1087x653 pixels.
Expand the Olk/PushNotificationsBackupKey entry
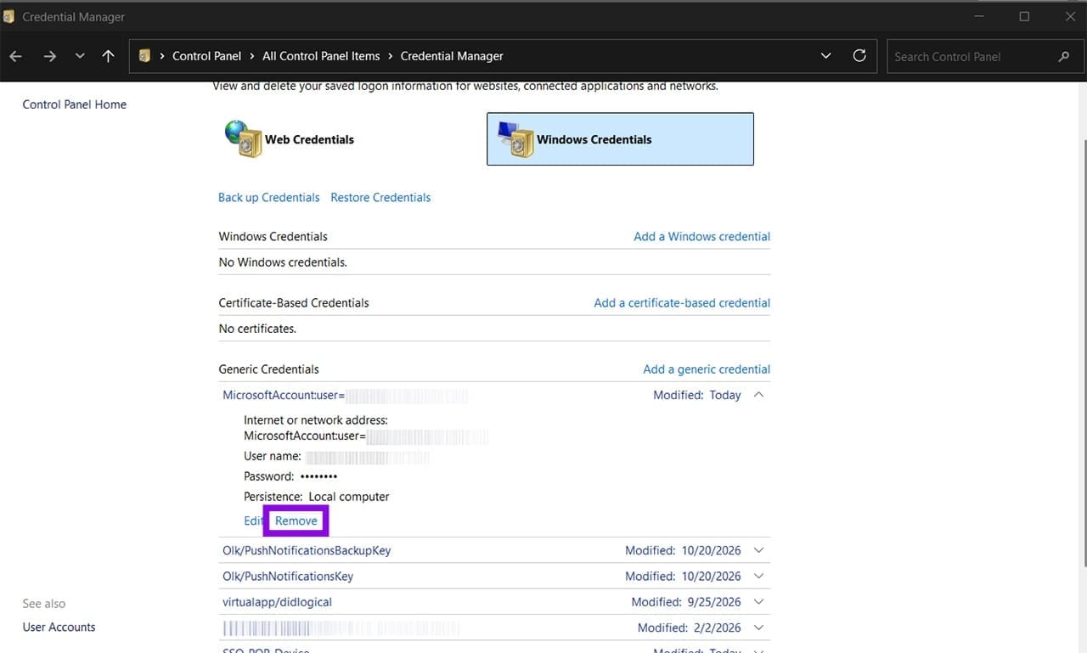(758, 550)
